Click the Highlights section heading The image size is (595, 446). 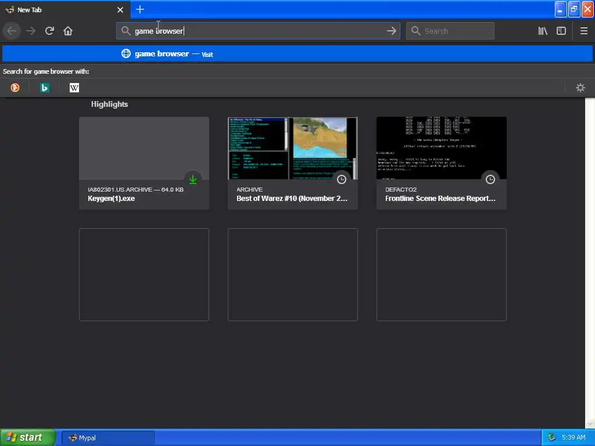pos(109,105)
